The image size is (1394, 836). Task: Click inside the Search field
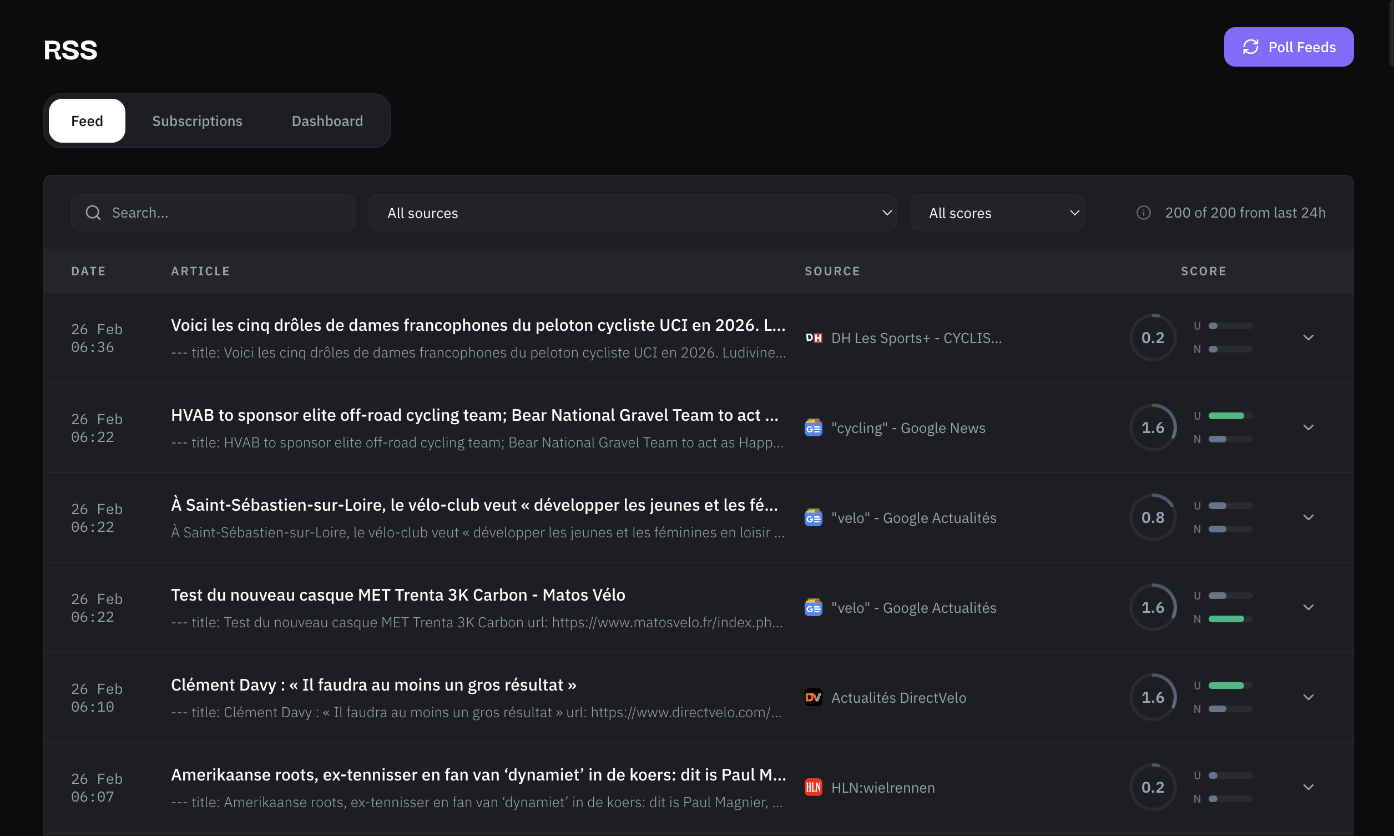[214, 213]
